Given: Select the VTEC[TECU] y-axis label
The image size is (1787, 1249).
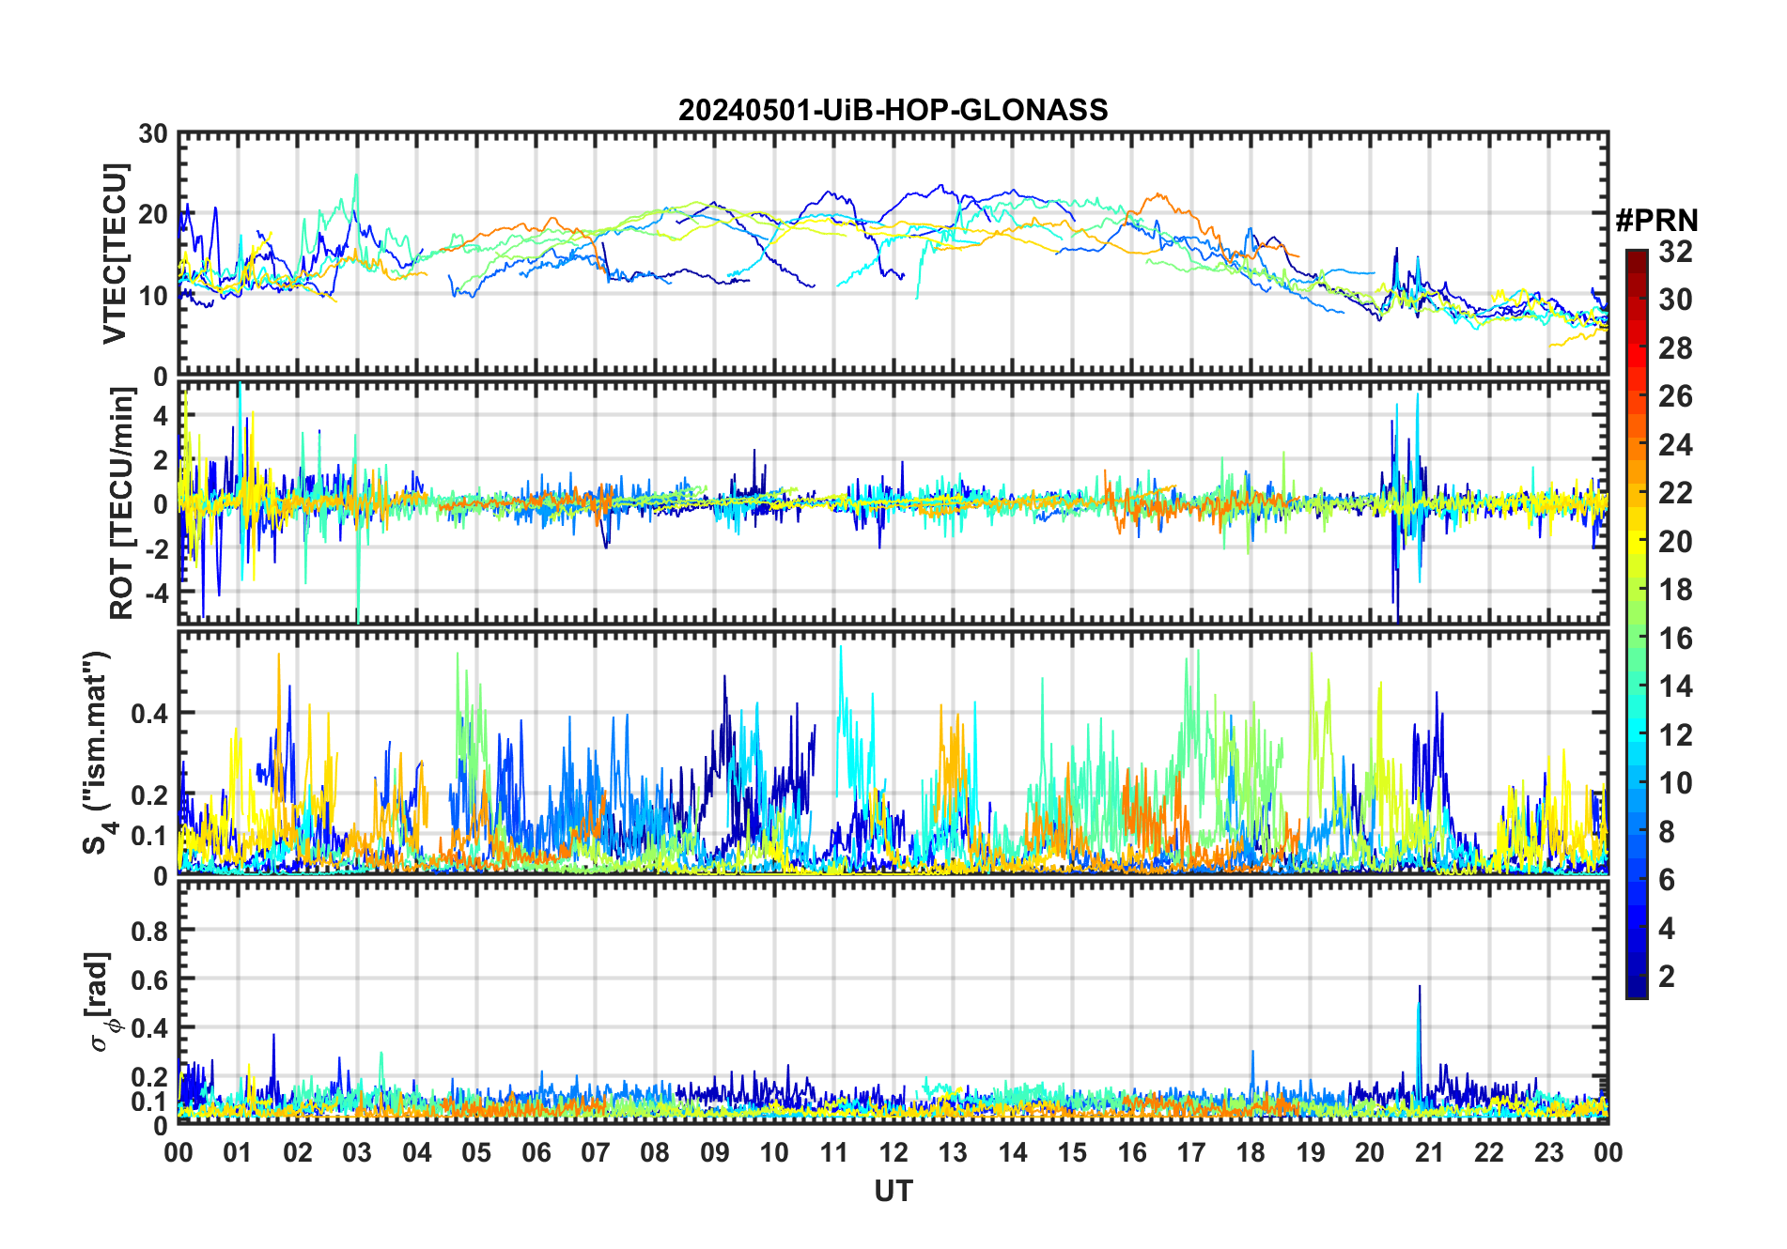Looking at the screenshot, I should [115, 254].
